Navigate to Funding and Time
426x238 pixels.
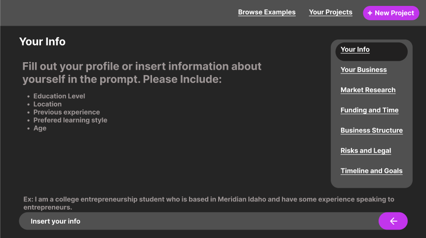[369, 110]
